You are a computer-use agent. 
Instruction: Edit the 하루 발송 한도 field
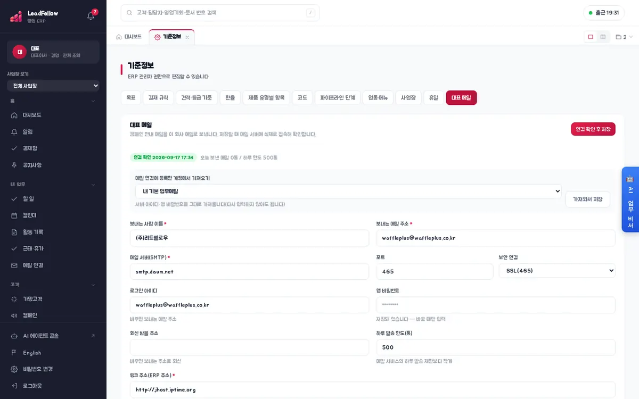pos(496,347)
